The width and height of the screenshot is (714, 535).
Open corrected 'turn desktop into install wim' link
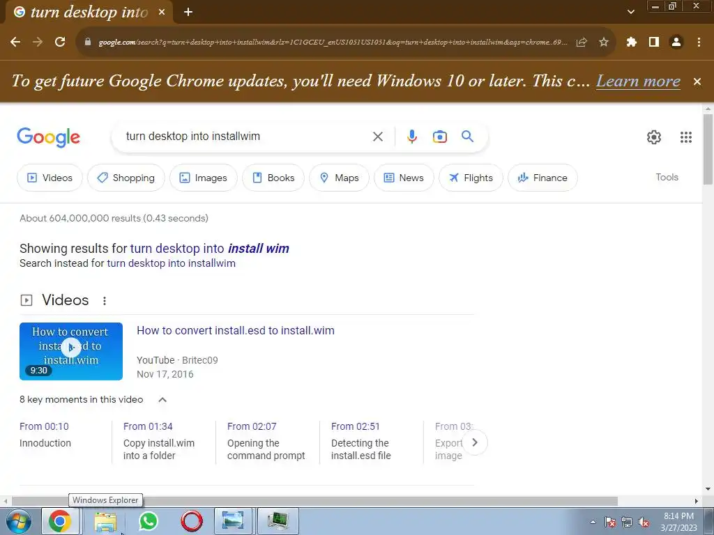coord(209,249)
